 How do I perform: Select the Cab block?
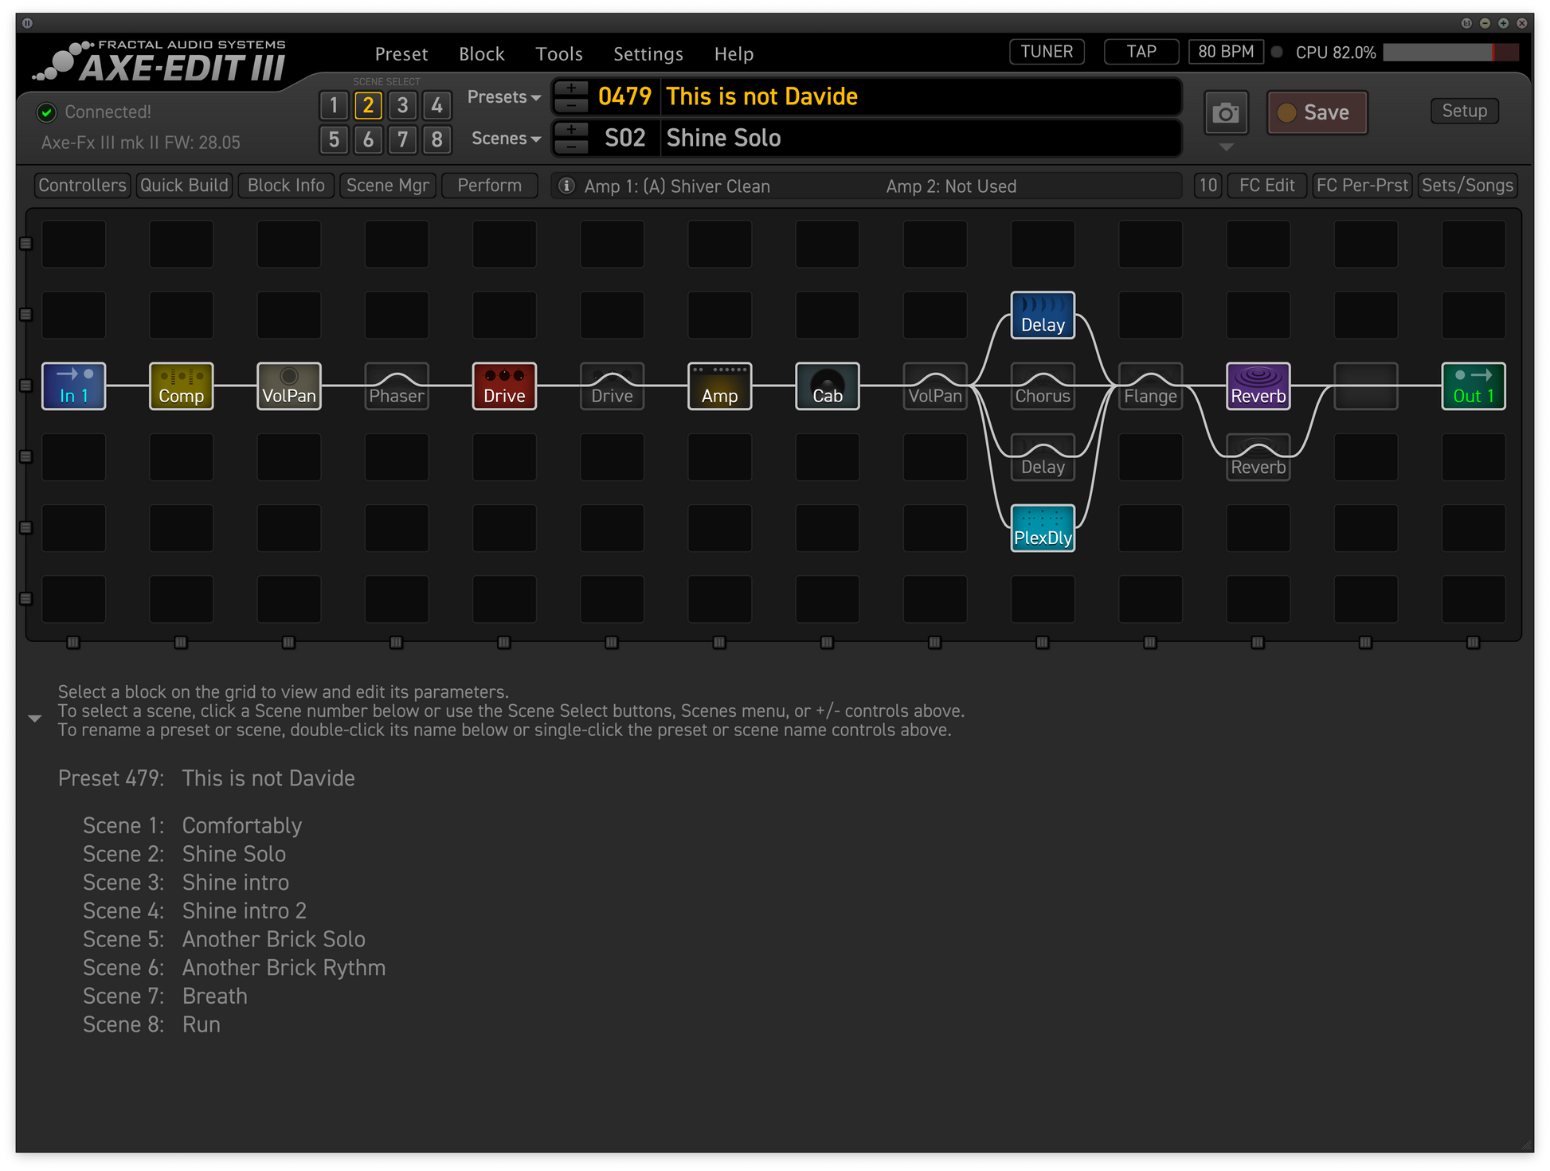pos(827,386)
